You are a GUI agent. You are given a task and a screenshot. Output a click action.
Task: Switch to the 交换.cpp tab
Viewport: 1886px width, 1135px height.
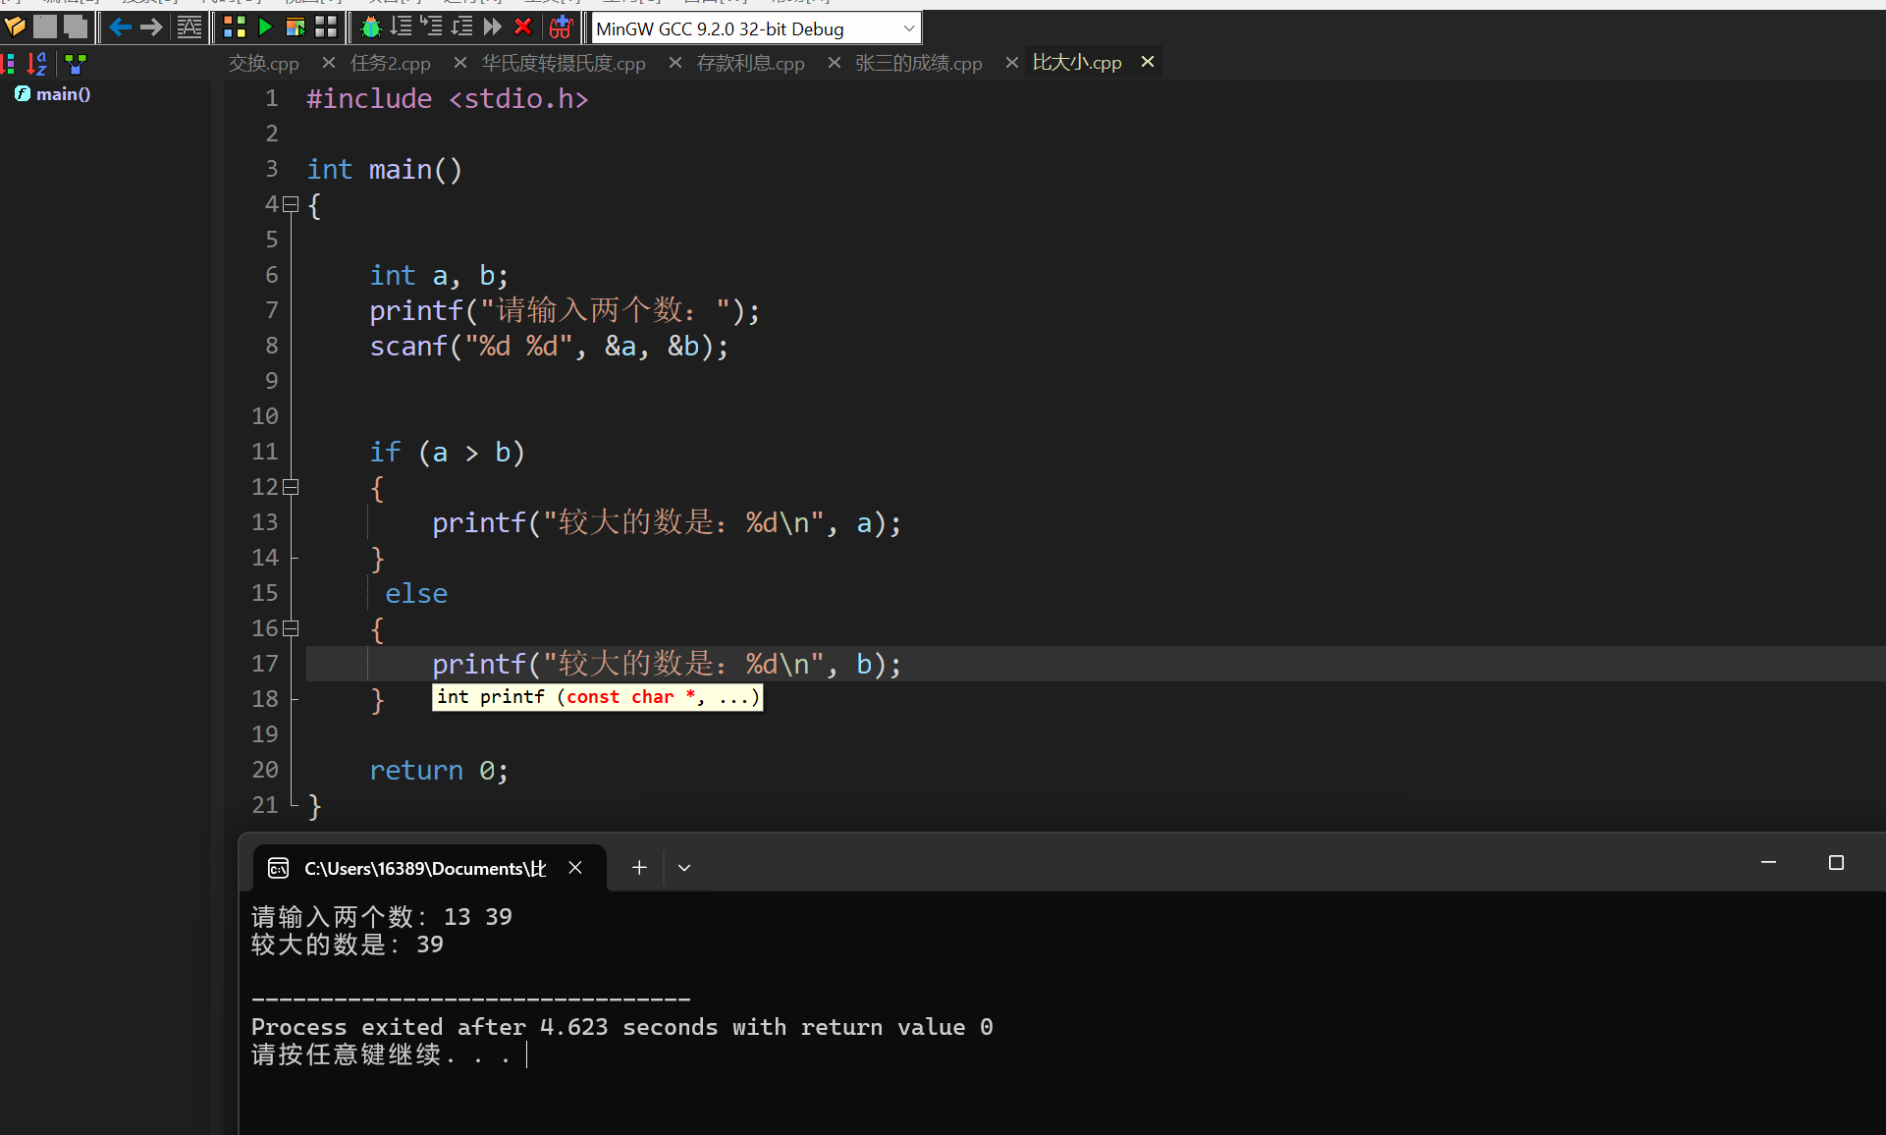pos(263,63)
